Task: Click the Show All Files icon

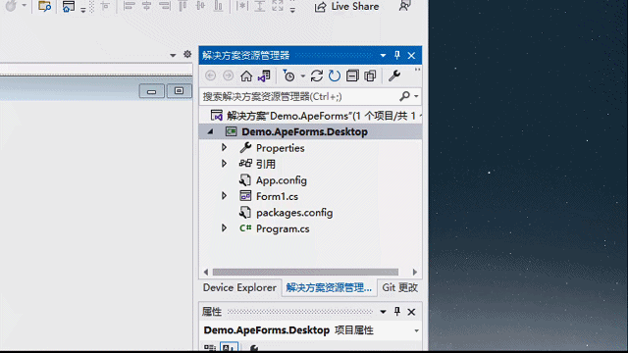Action: click(x=370, y=76)
